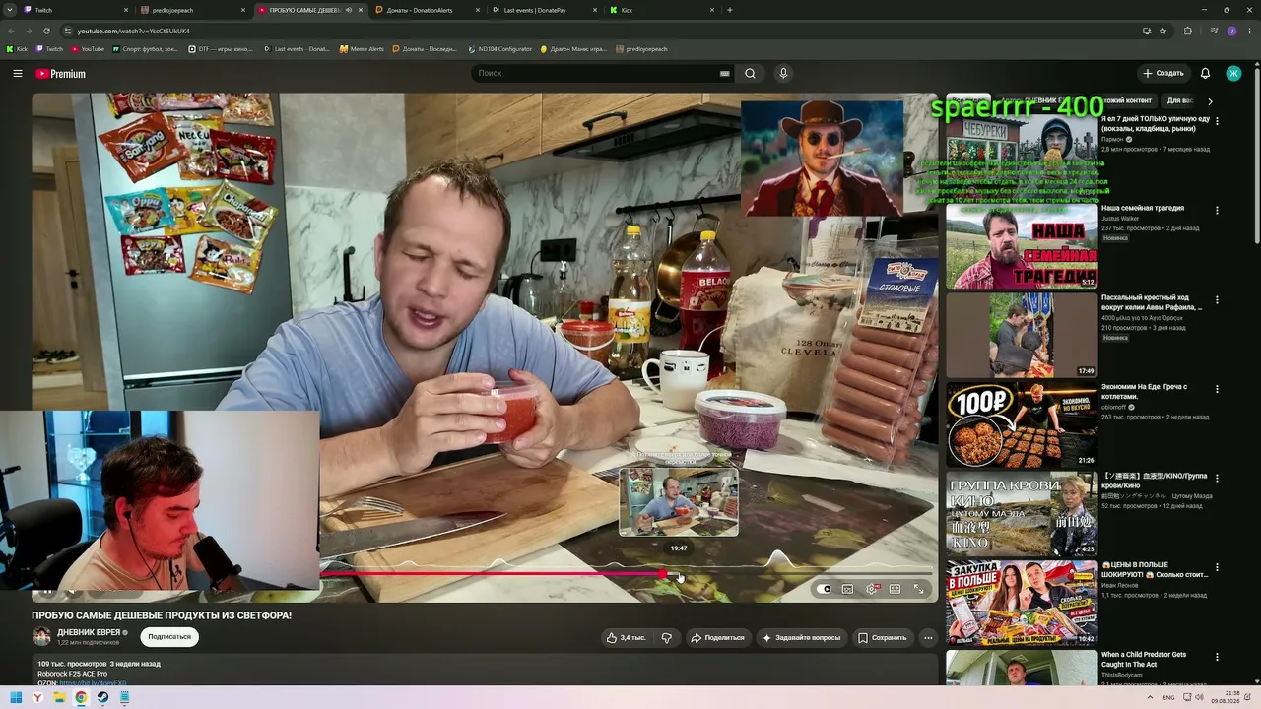This screenshot has height=709, width=1261.
Task: Click the 'Задавайте вопросы' button
Action: tap(801, 638)
